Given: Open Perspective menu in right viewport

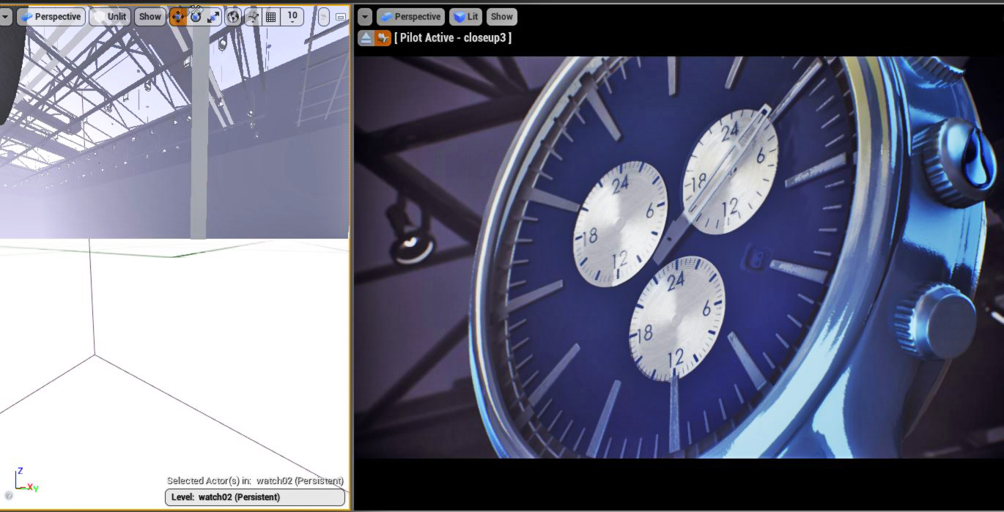Looking at the screenshot, I should tap(410, 17).
